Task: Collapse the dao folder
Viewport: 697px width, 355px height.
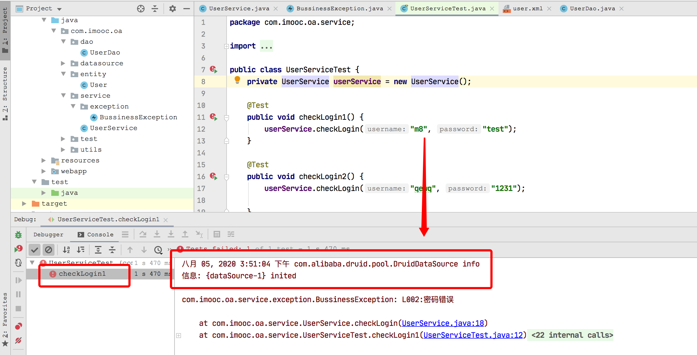Action: [64, 42]
